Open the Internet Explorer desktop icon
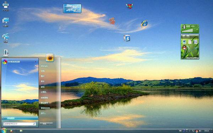This screenshot has height=133, width=213. click(x=144, y=23)
